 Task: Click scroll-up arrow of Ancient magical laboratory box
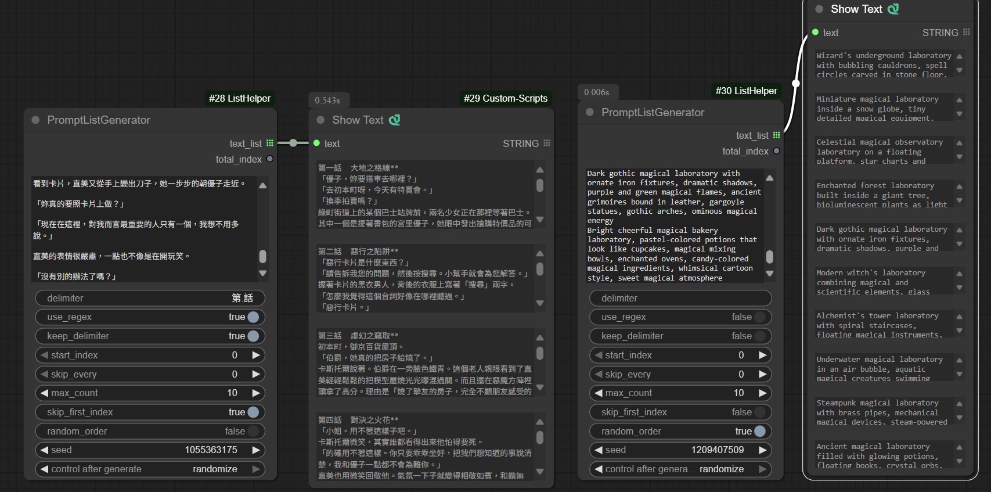pos(960,447)
